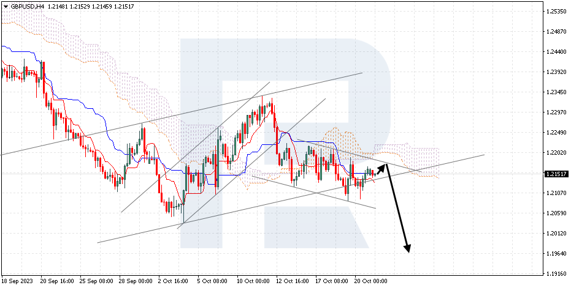
Task: Click the current price tag 1.21517
Action: click(x=555, y=174)
